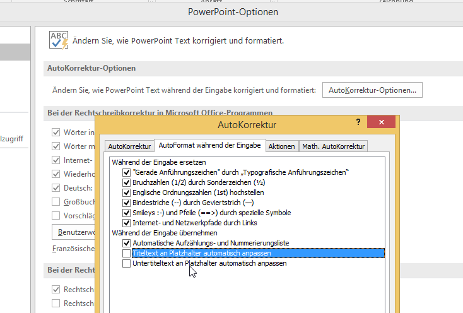463x313 pixels.
Task: Disable Smileys und Pfeile durch spezielle Symbole
Action: [126, 213]
